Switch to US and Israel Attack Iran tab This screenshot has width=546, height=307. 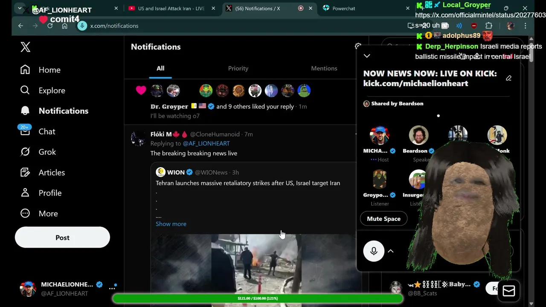click(x=171, y=9)
